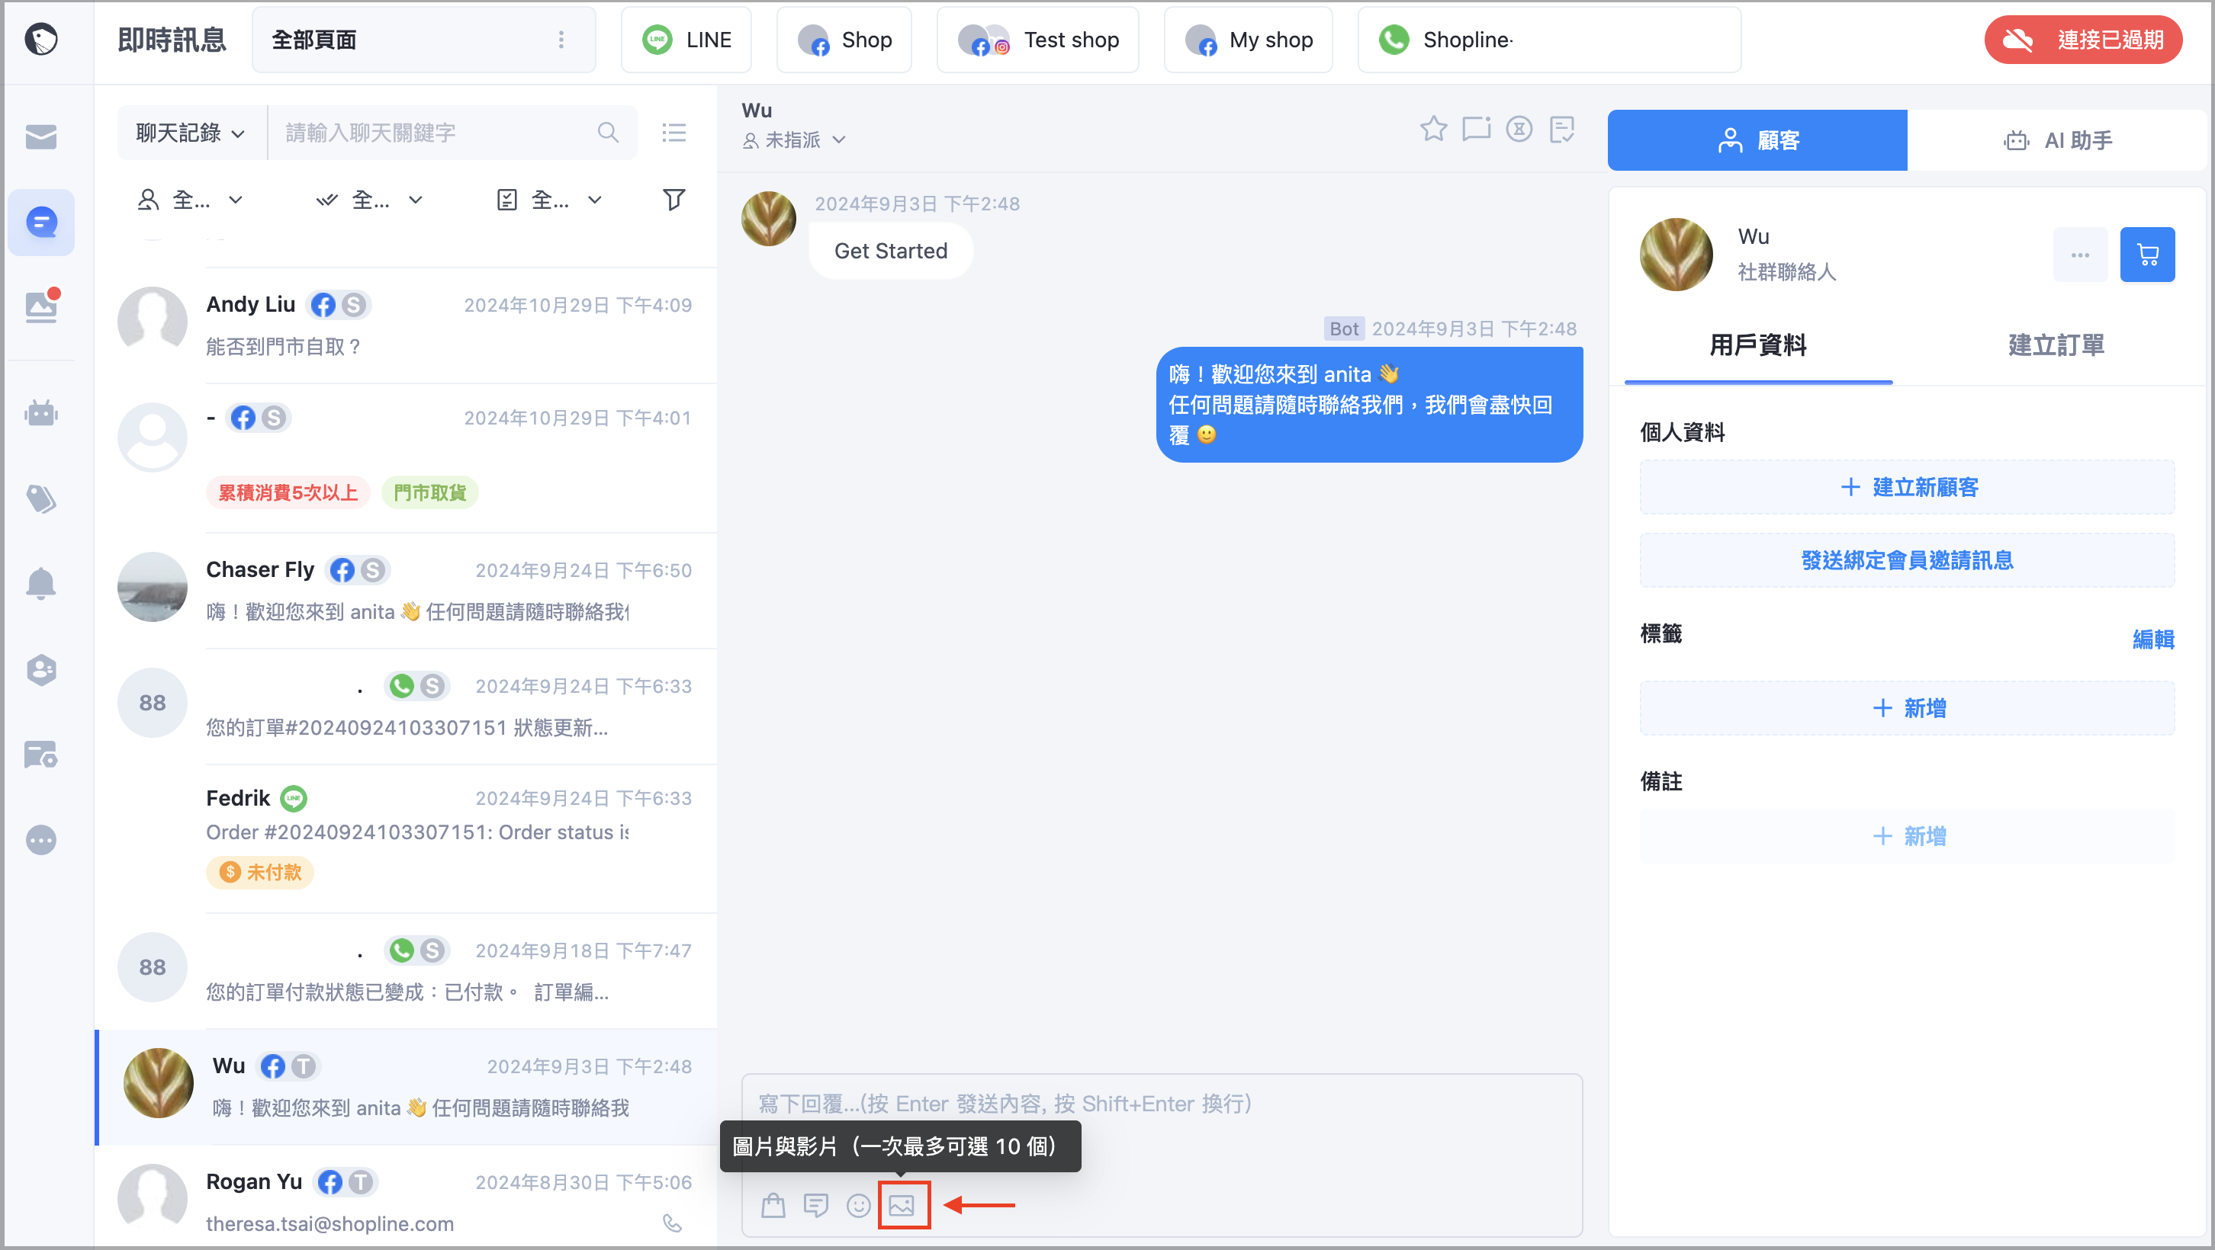Screen dimensions: 2215x1250
Task: Open the Wu conversation row
Action: pos(406,1086)
